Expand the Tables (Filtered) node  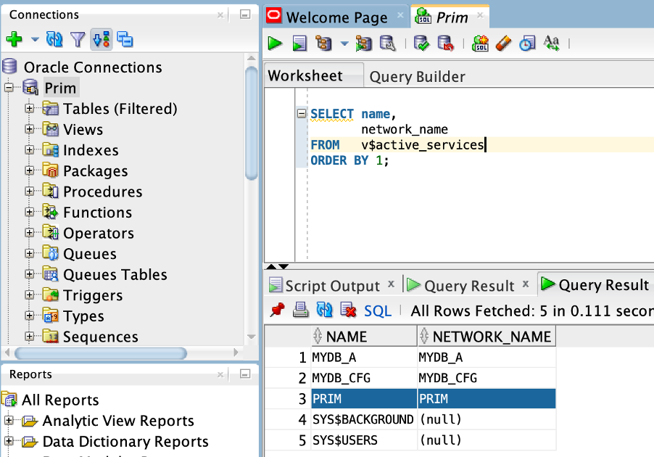pyautogui.click(x=30, y=109)
